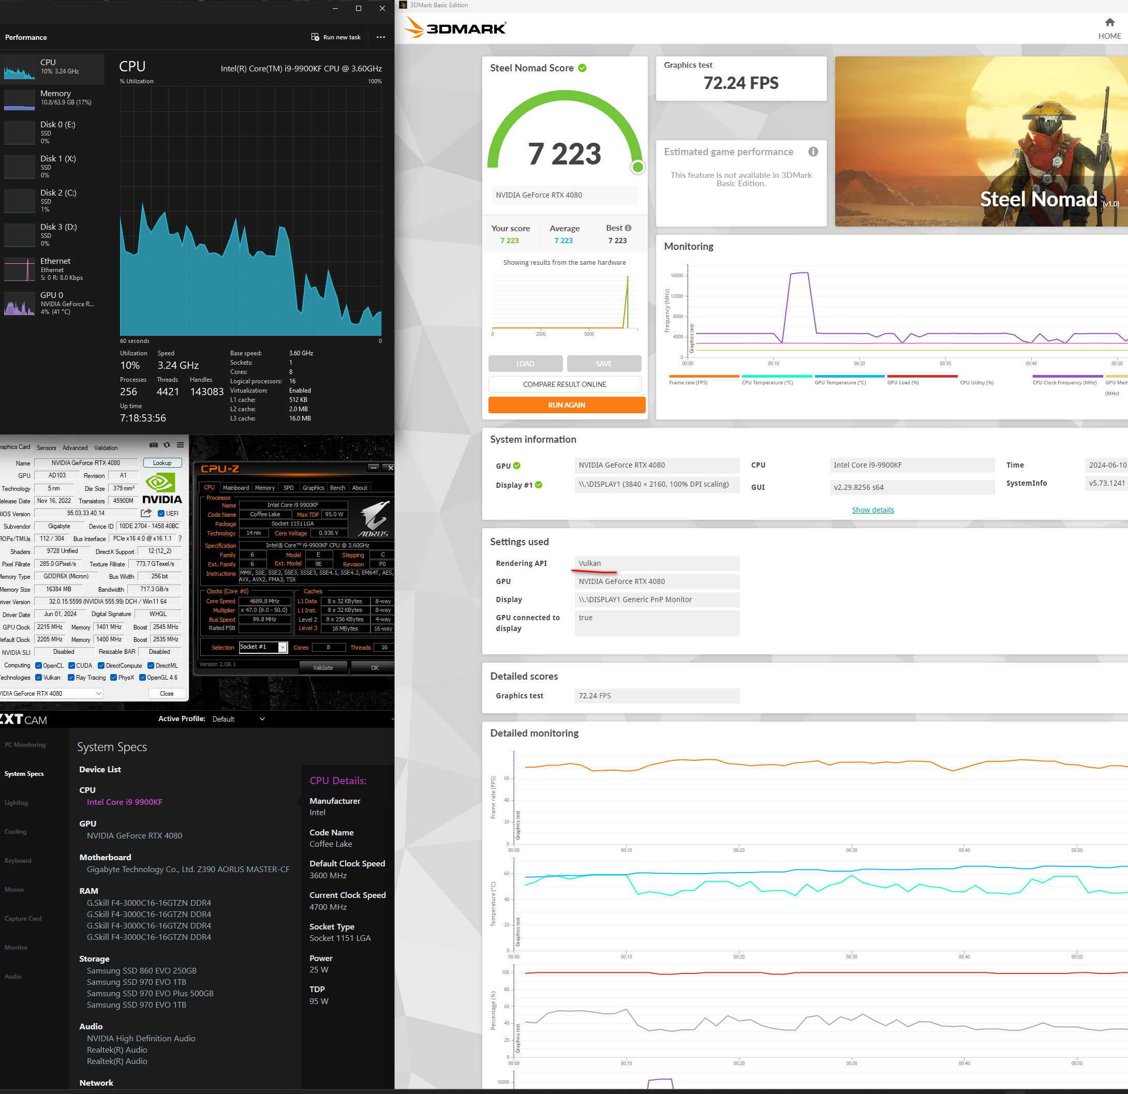Viewport: 1128px width, 1094px height.
Task: Click CPU Temperature legend swatch in Monitoring
Action: pos(777,376)
